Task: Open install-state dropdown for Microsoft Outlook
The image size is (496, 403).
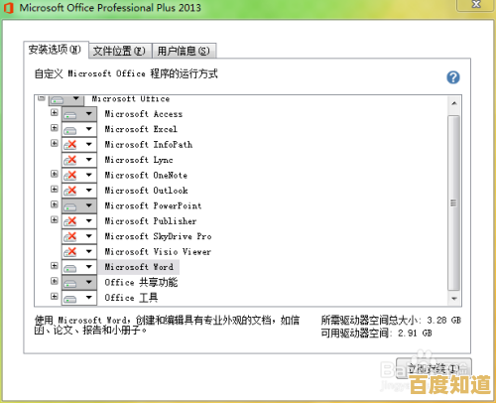Action: pos(79,191)
